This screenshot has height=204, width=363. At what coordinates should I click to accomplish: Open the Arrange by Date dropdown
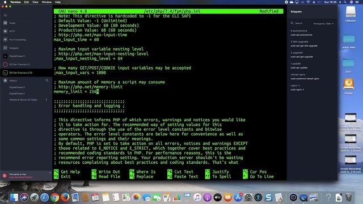(323, 24)
